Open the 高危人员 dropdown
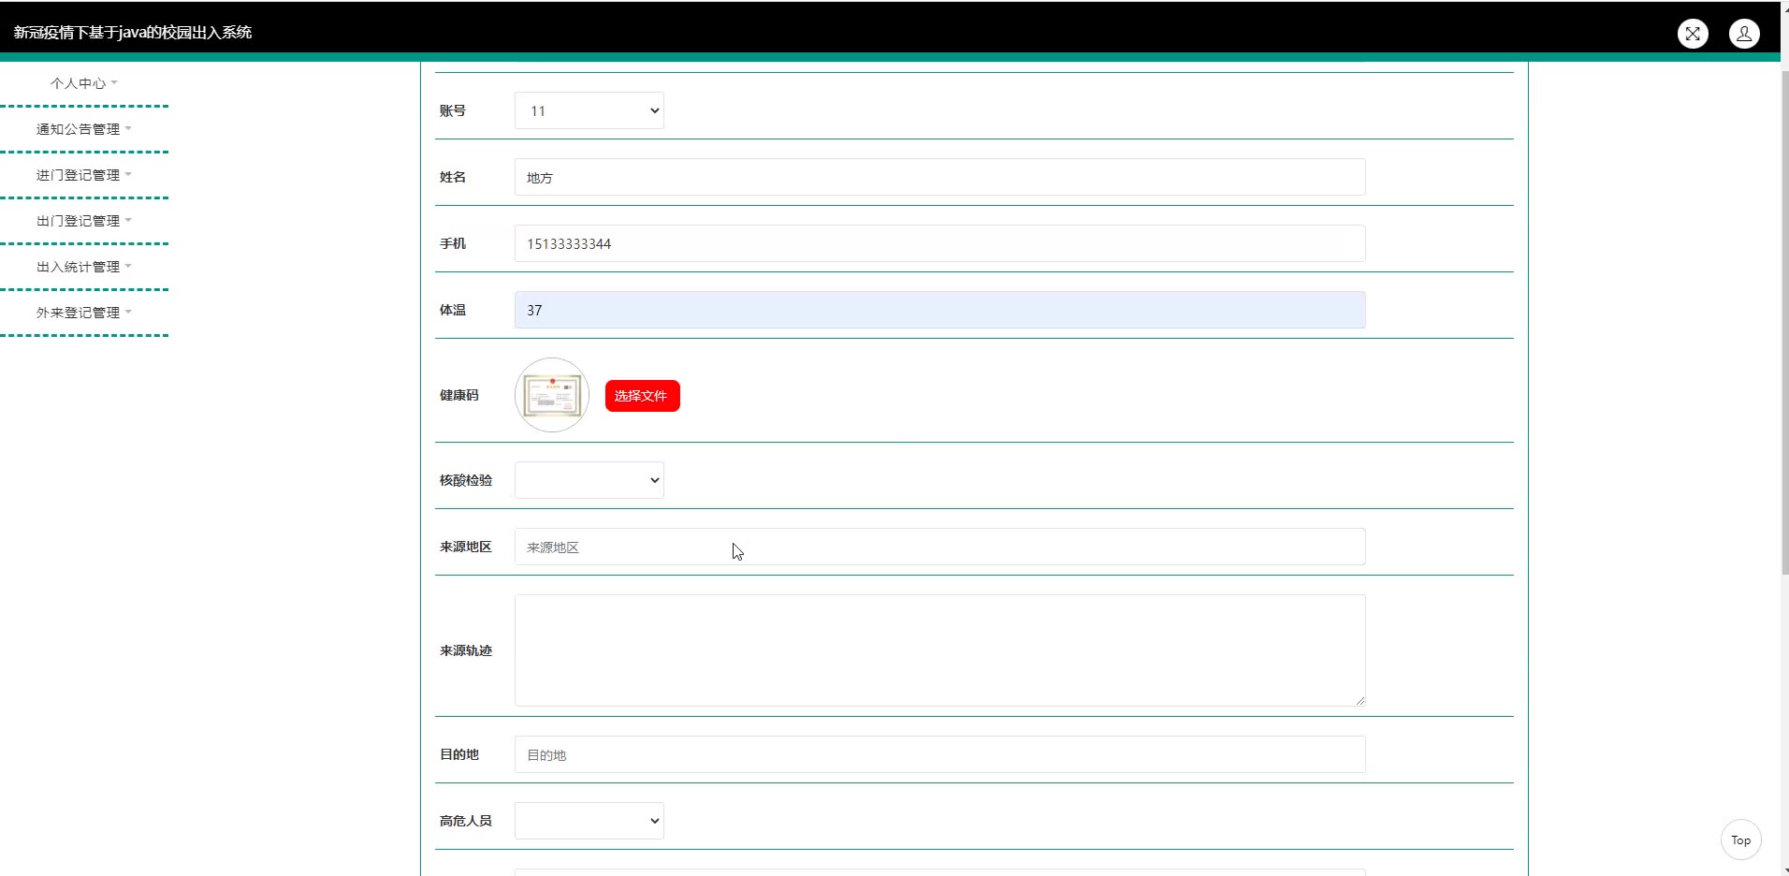Viewport: 1789px width, 876px height. coord(589,821)
